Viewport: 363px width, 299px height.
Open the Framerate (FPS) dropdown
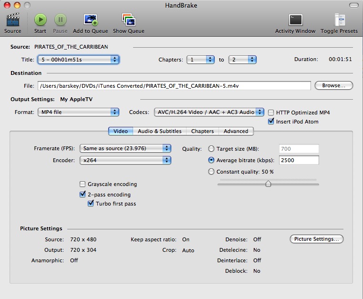click(125, 148)
